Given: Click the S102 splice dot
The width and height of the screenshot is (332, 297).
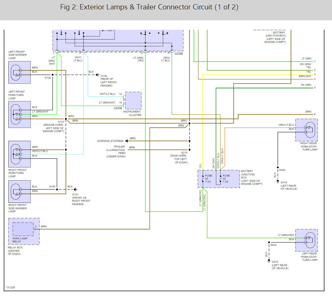Looking at the screenshot, I should 52,75.
